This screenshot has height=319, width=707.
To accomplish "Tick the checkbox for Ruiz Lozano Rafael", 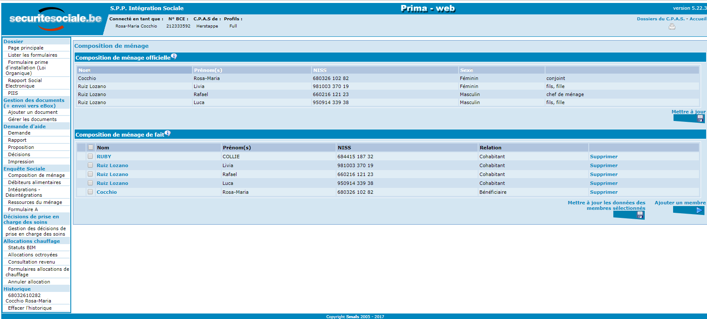I will 90,174.
